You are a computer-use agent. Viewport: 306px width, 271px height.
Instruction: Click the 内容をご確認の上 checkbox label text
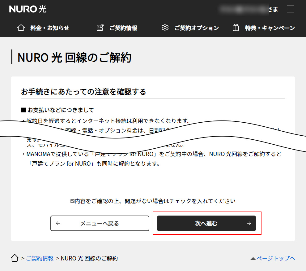coord(155,201)
